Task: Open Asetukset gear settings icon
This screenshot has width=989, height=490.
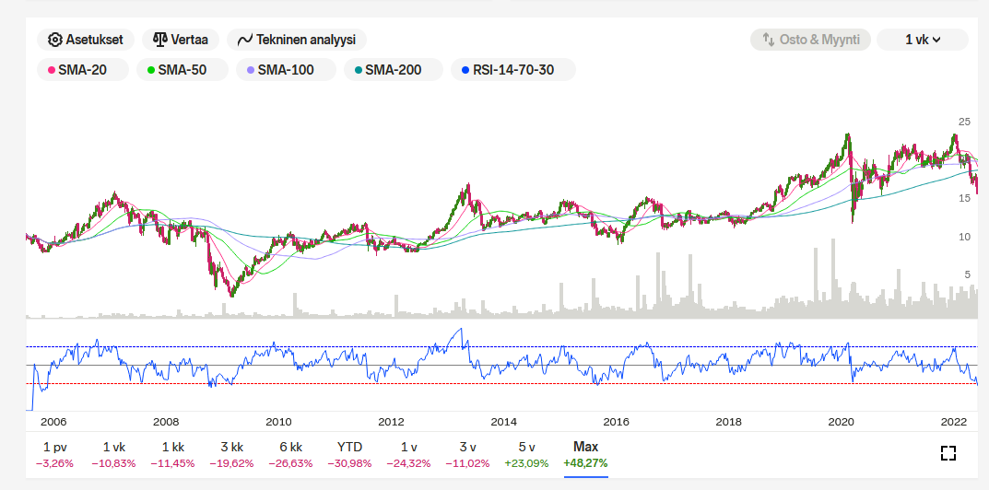Action: pyautogui.click(x=55, y=40)
